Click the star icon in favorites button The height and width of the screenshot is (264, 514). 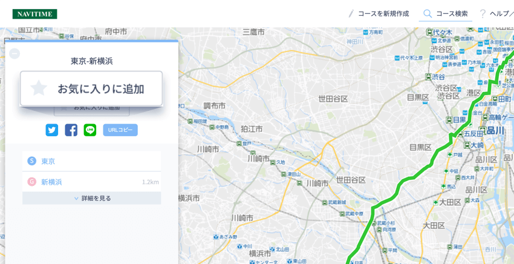coord(39,88)
